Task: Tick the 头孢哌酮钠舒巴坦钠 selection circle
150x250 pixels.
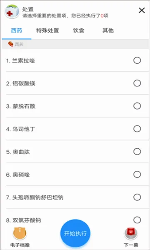Action: click(137, 197)
